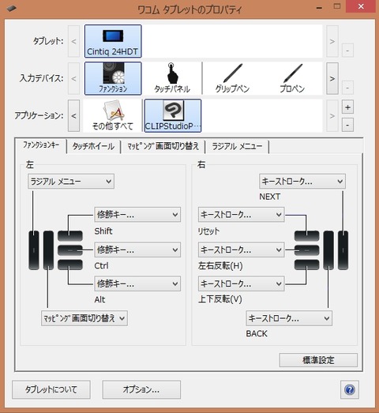Viewport: 379px width, 413px height.
Task: Open the キーストローク dropdown for NEXT
Action: pos(302,181)
